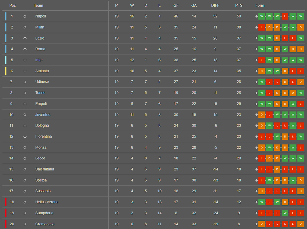This screenshot has width=307, height=229.
Task: Click the DIFF column header
Action: [x=215, y=6]
